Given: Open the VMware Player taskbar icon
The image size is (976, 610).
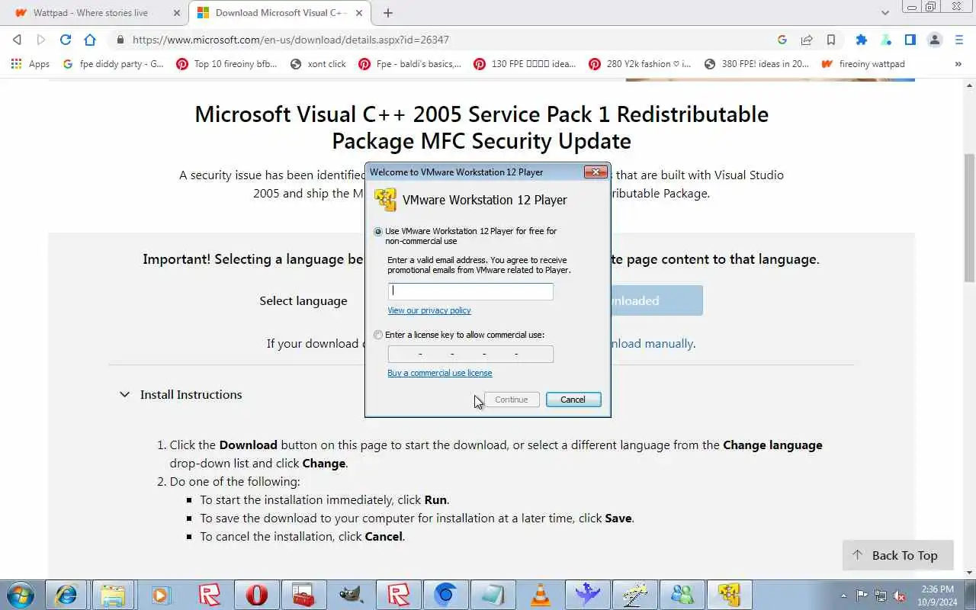Looking at the screenshot, I should click(730, 595).
